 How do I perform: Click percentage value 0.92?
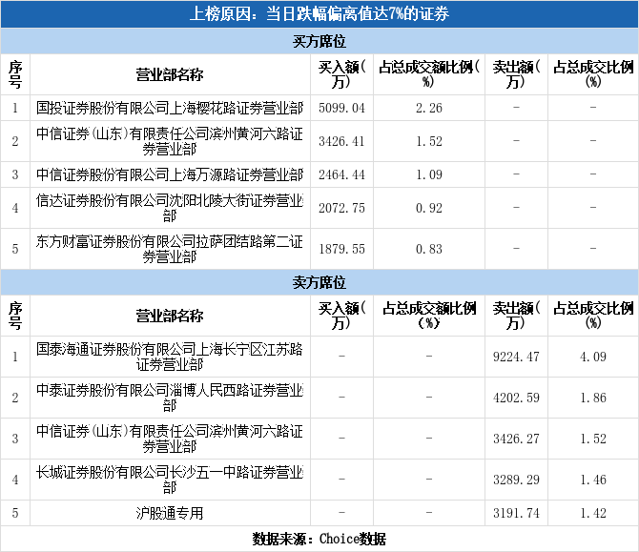point(429,208)
